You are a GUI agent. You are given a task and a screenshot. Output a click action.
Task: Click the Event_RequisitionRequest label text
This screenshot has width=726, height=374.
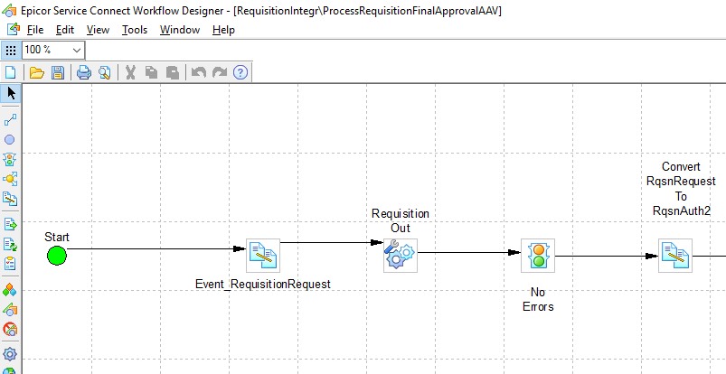coord(263,284)
